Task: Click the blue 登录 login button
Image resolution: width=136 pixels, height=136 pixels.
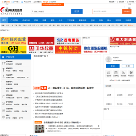Action: tap(113, 66)
